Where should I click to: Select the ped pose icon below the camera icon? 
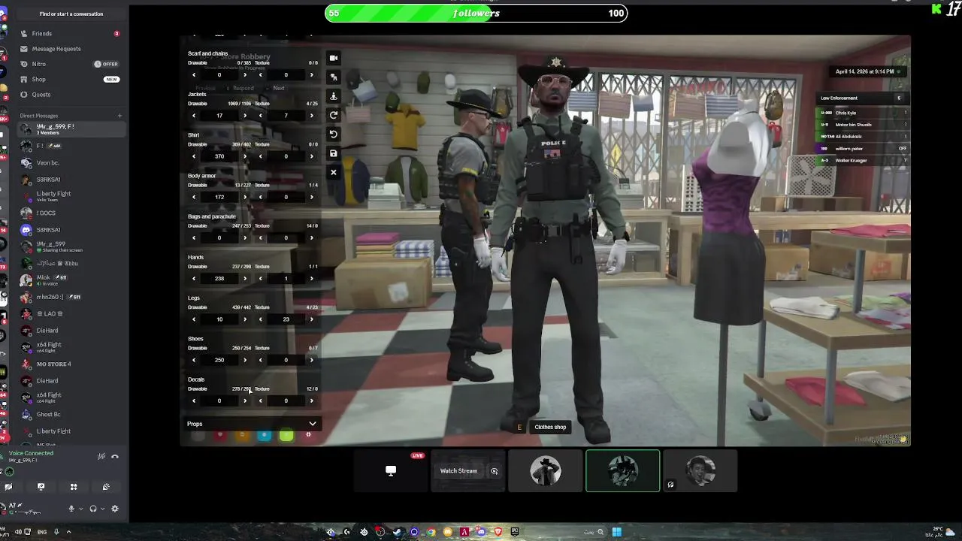tap(334, 77)
